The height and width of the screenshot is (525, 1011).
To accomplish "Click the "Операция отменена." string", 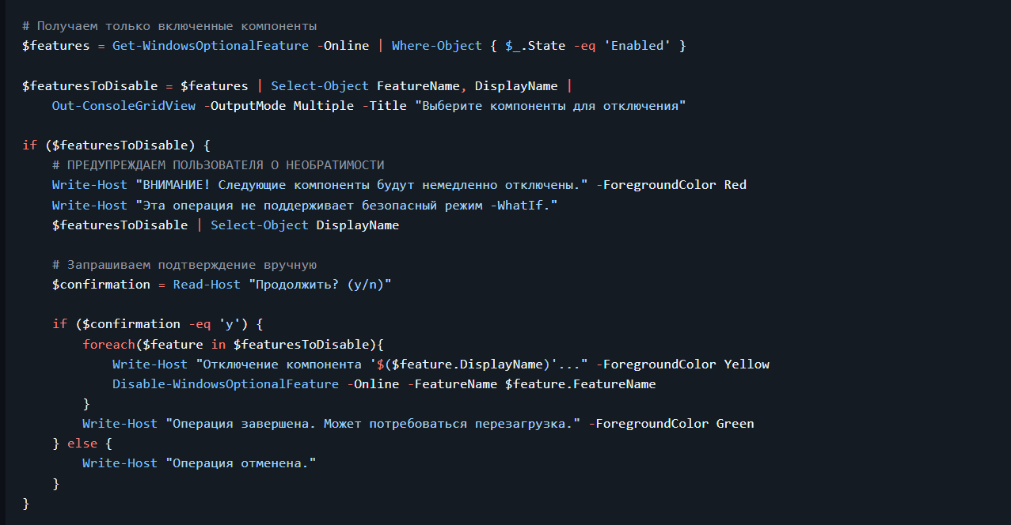I will (241, 463).
